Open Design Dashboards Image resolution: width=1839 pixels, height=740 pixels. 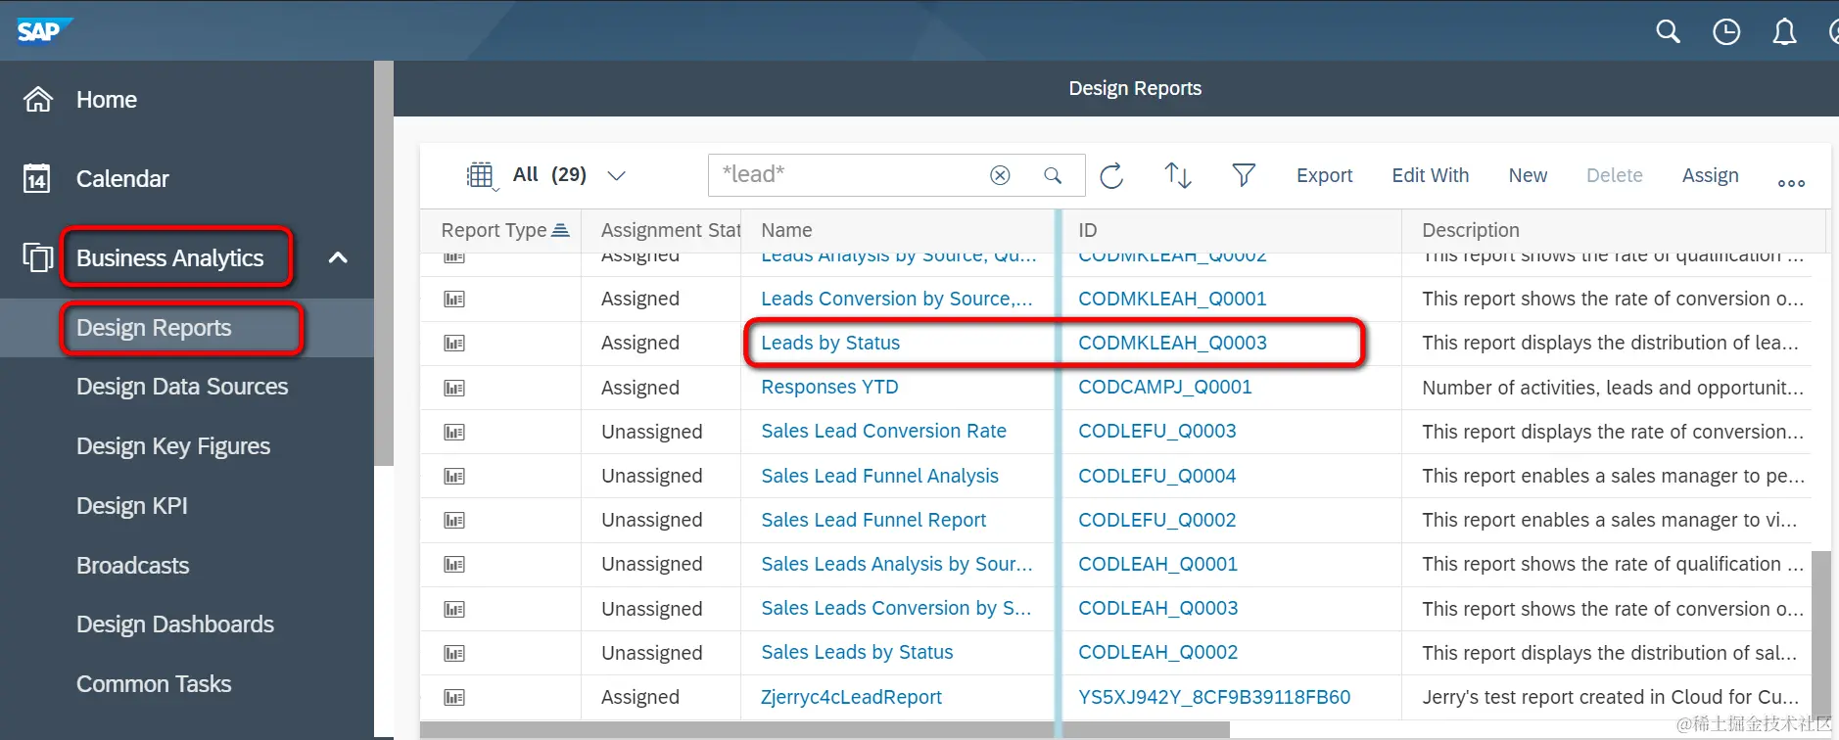pyautogui.click(x=175, y=624)
